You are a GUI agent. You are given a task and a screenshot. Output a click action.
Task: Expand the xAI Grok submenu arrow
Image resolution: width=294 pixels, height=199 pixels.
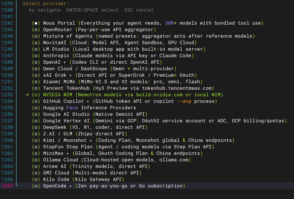coord(71,75)
